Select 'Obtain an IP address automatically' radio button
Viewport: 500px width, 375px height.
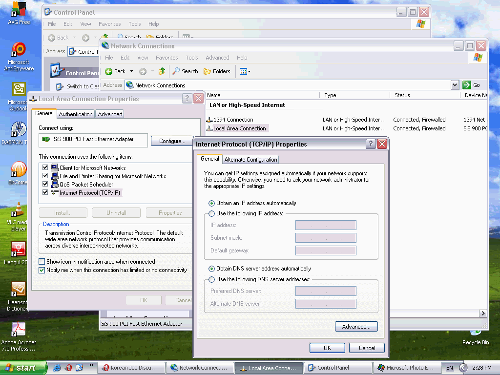click(x=211, y=203)
